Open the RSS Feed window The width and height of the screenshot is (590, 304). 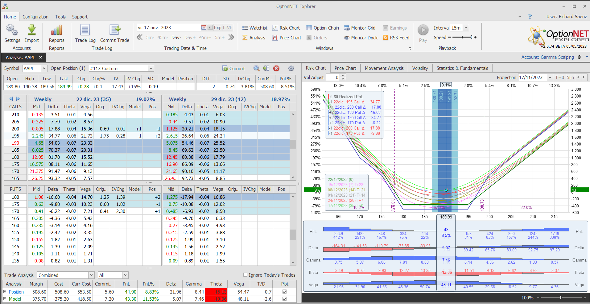pos(396,38)
